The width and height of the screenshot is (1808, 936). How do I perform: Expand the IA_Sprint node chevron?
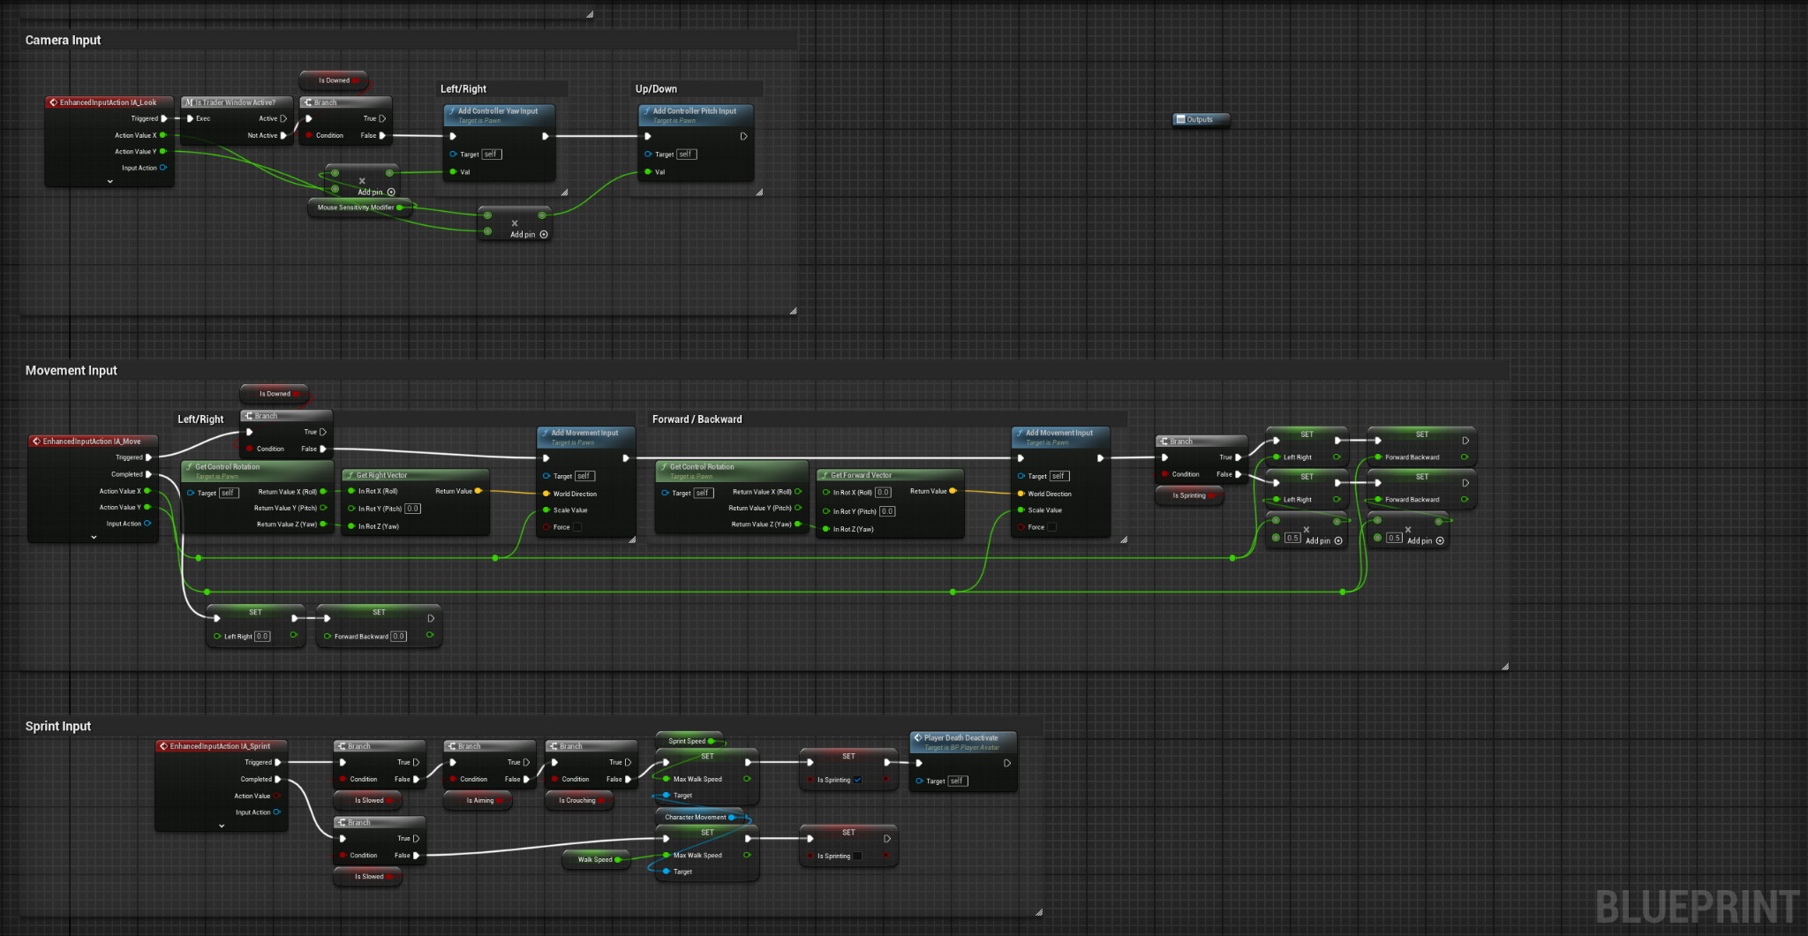point(222,826)
